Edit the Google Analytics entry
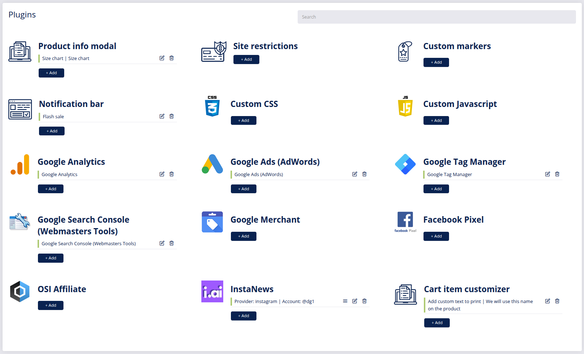This screenshot has width=584, height=354. click(162, 174)
